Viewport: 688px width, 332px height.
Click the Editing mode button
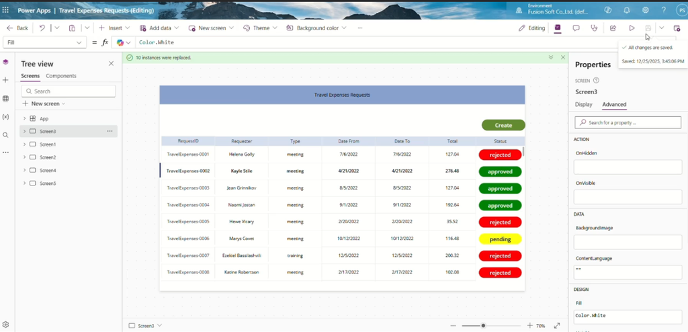point(531,28)
